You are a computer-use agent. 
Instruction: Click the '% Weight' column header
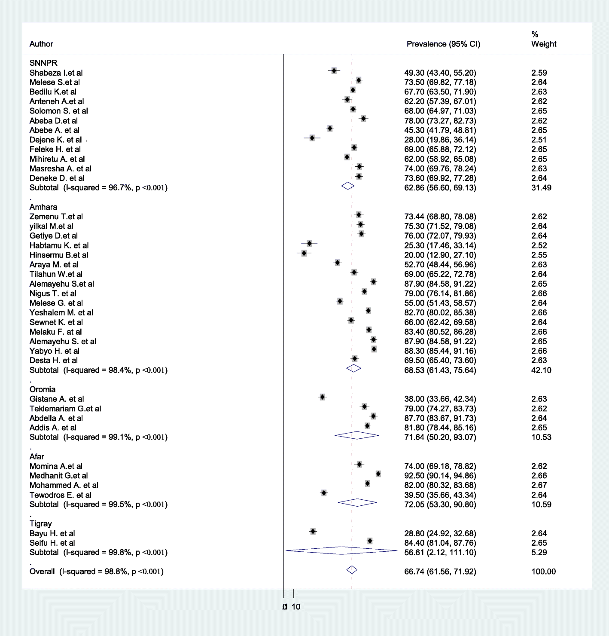pyautogui.click(x=544, y=39)
